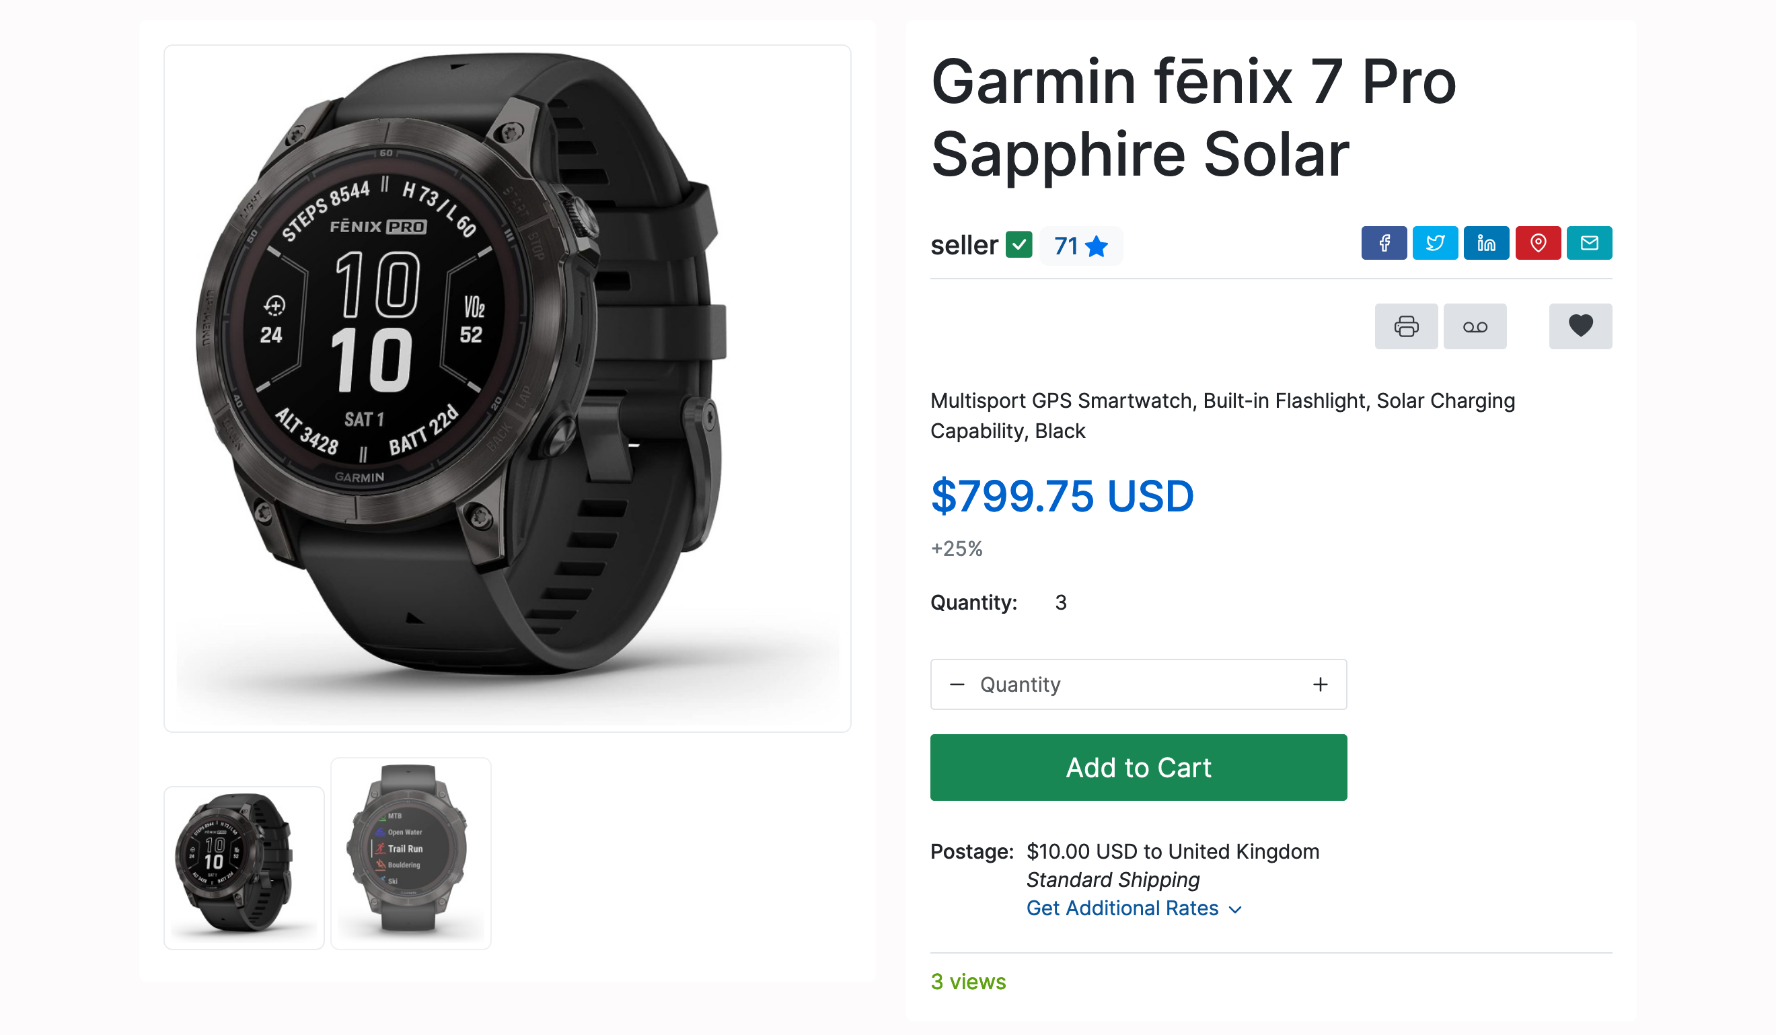Share this watch on LinkedIn
The height and width of the screenshot is (1035, 1776).
pos(1486,243)
